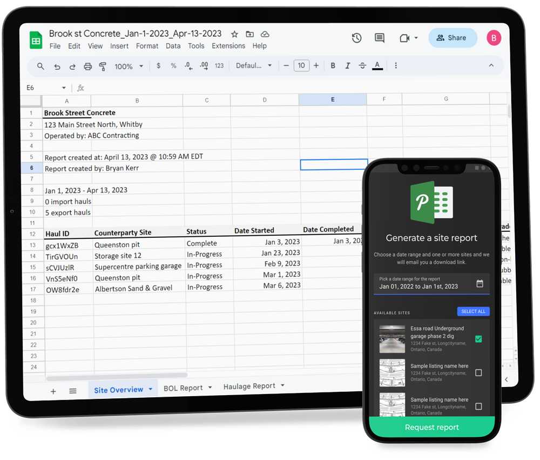The width and height of the screenshot is (540, 460).
Task: Uncheck the Essa road Underground garage site
Action: point(478,338)
